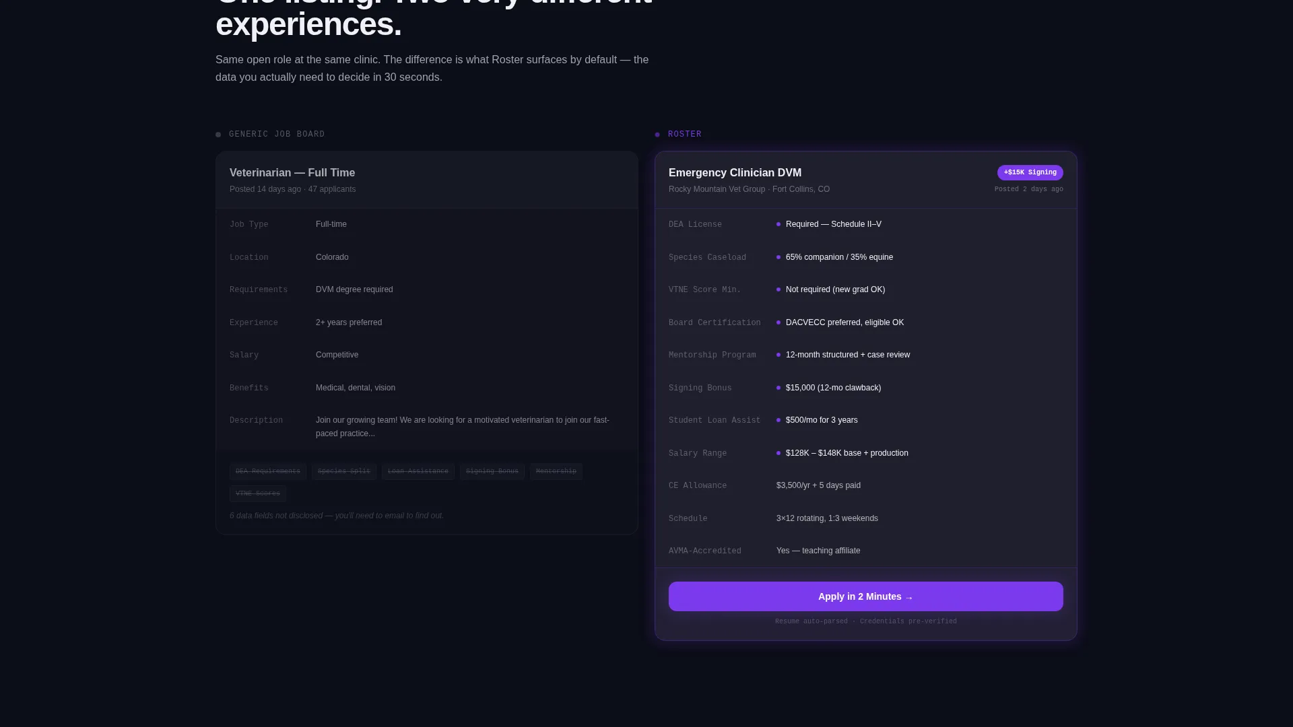This screenshot has width=1293, height=727.
Task: Click the crossed-out Signing Bonus tag in generic card
Action: [x=492, y=471]
